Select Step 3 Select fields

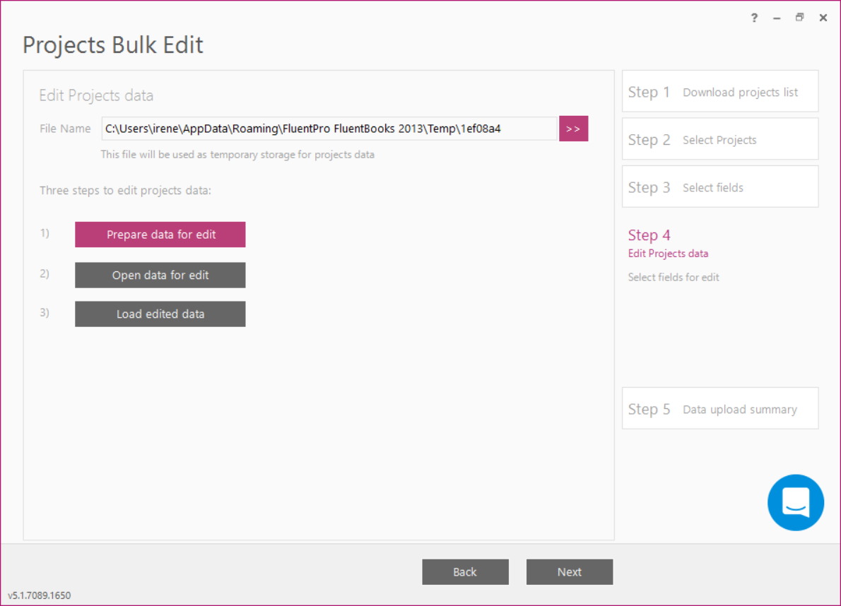tap(719, 186)
